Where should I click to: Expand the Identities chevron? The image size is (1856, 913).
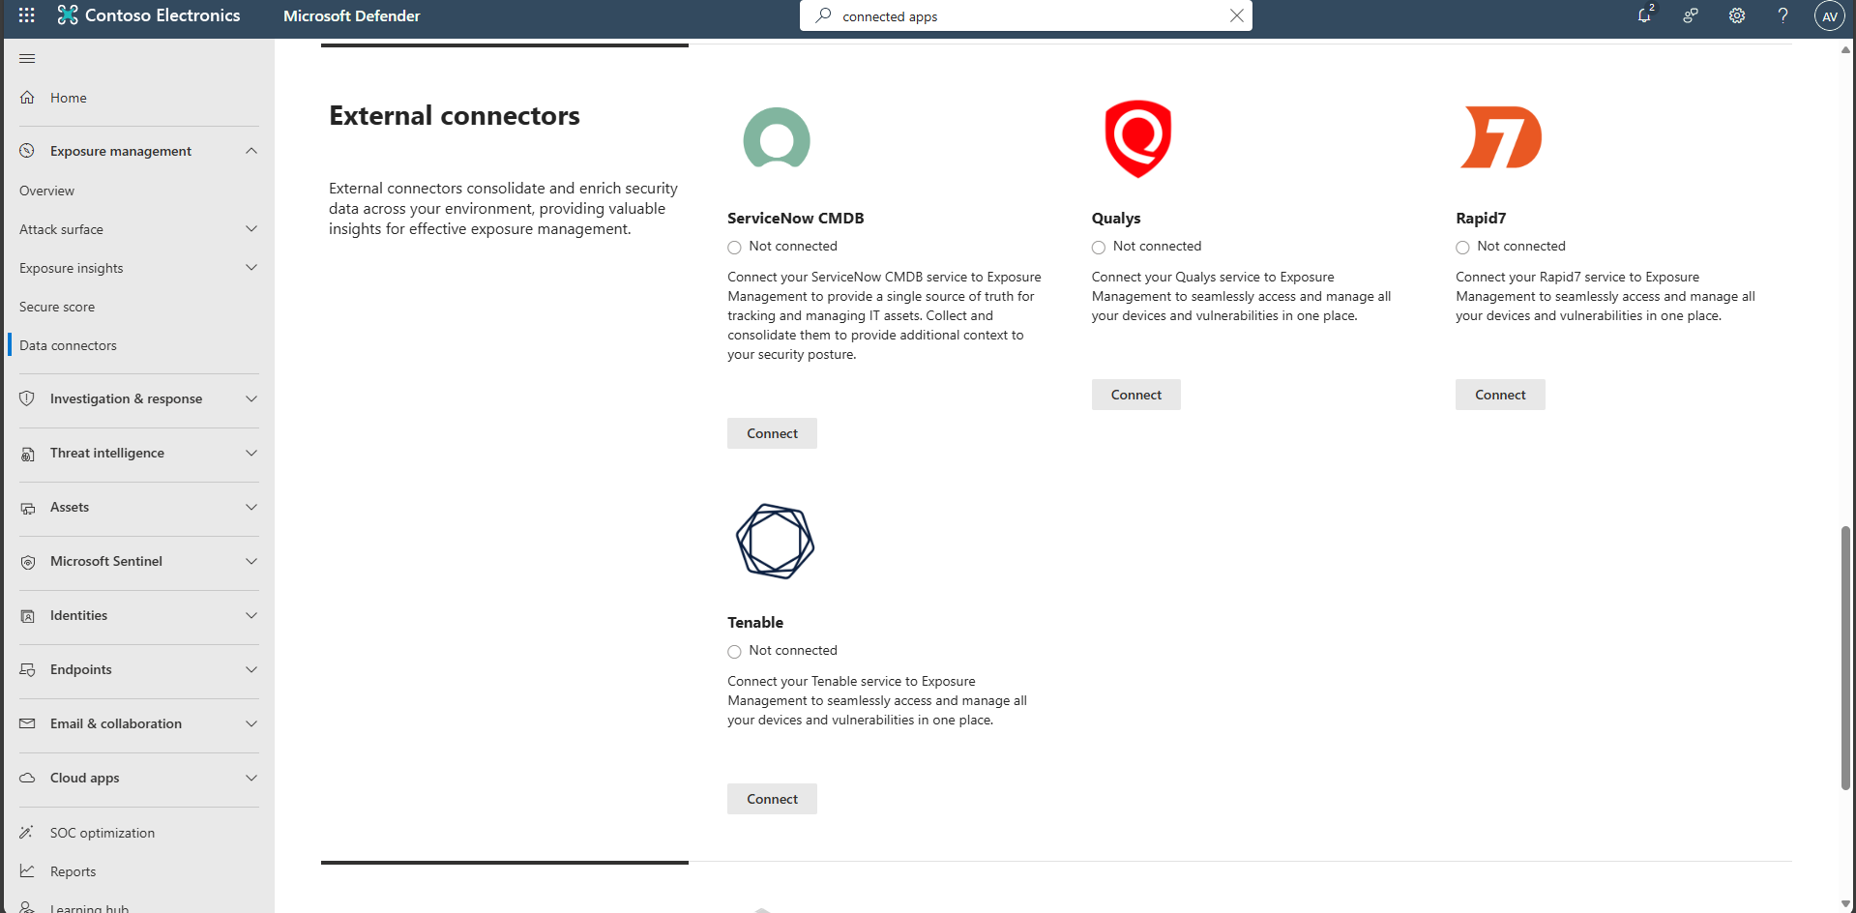[251, 615]
